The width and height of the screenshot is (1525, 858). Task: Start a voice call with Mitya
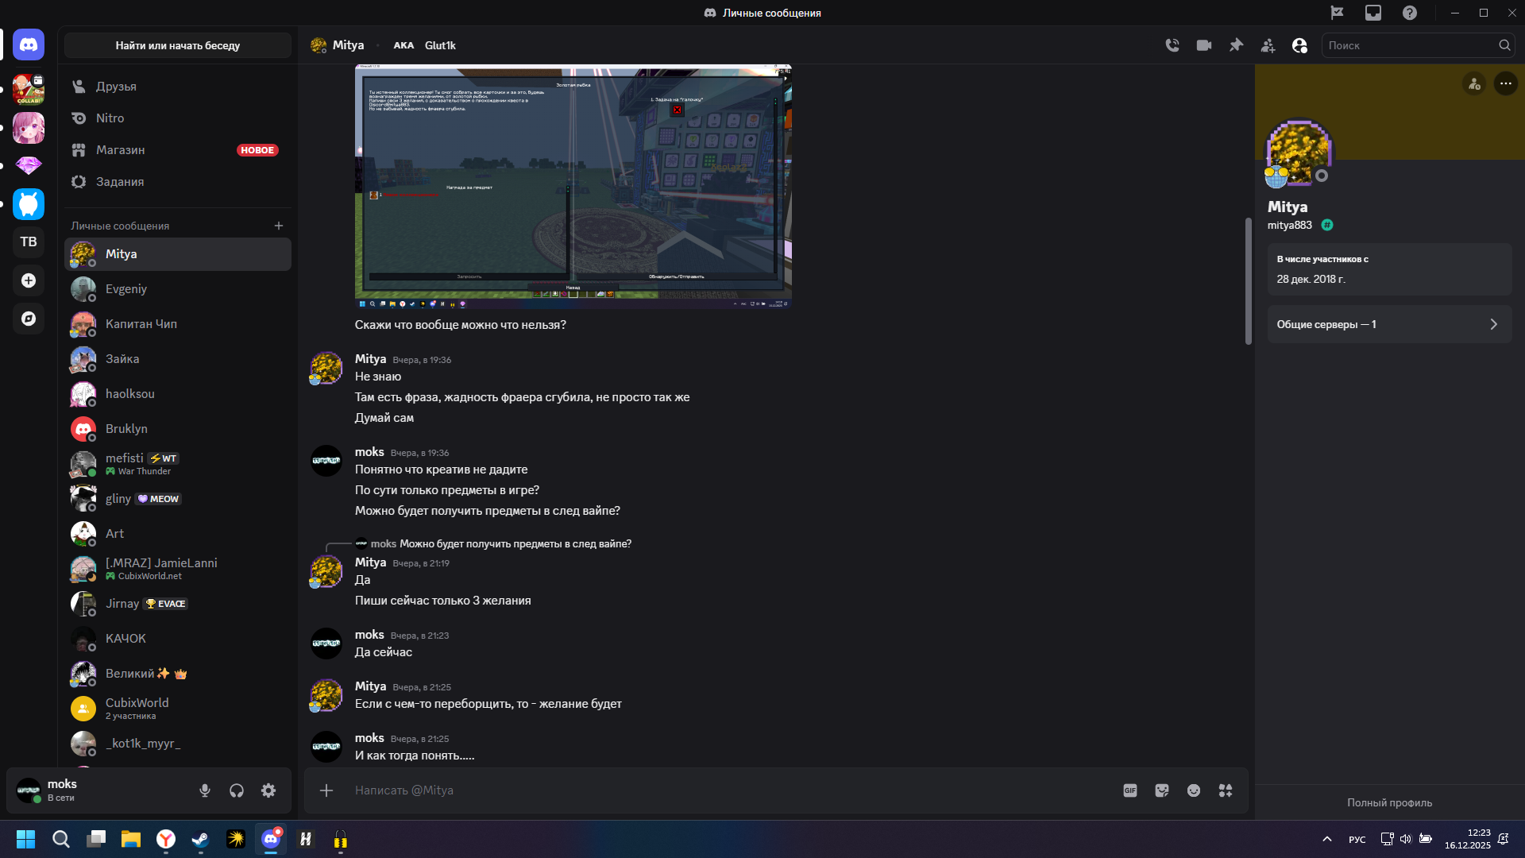(x=1172, y=45)
